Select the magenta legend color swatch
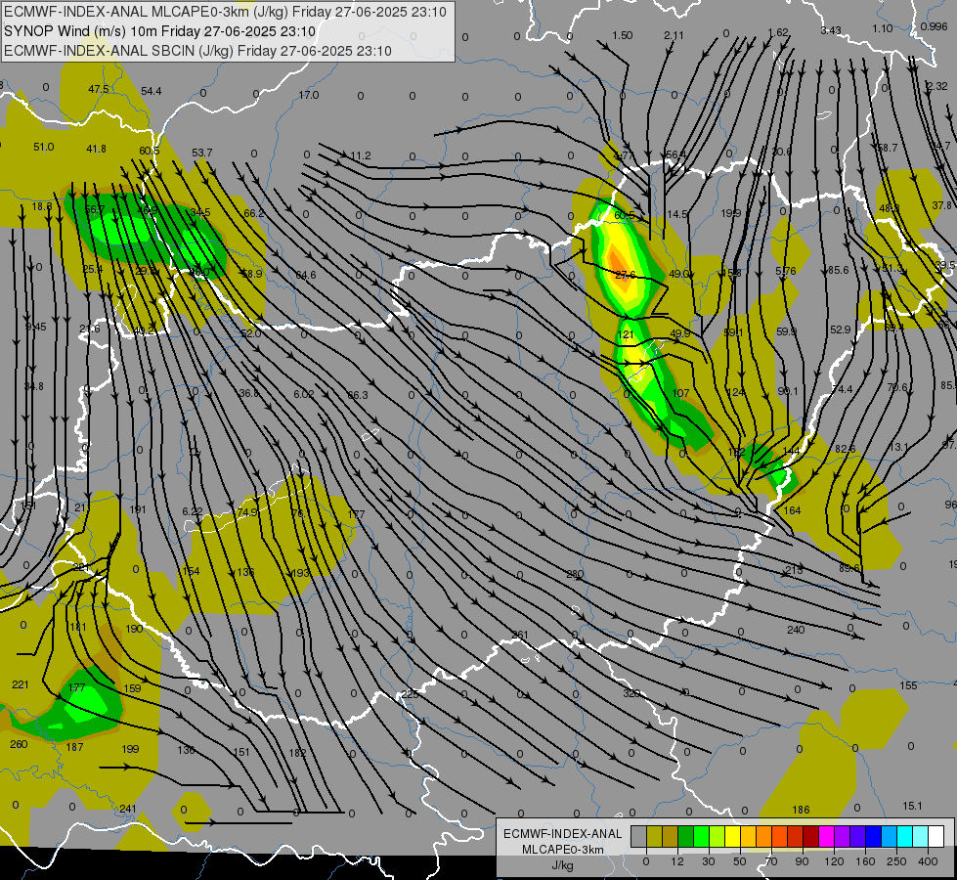The image size is (957, 880). (x=827, y=837)
